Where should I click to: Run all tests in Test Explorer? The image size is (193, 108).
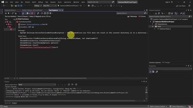[6, 13]
